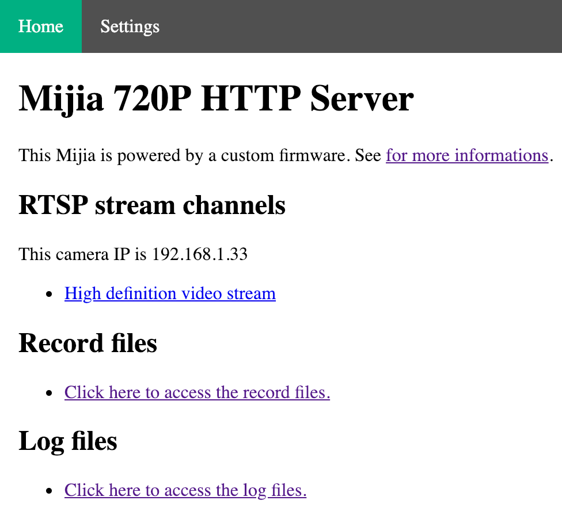Viewport: 562px width, 527px height.
Task: Open the High definition video stream link
Action: [x=170, y=293]
